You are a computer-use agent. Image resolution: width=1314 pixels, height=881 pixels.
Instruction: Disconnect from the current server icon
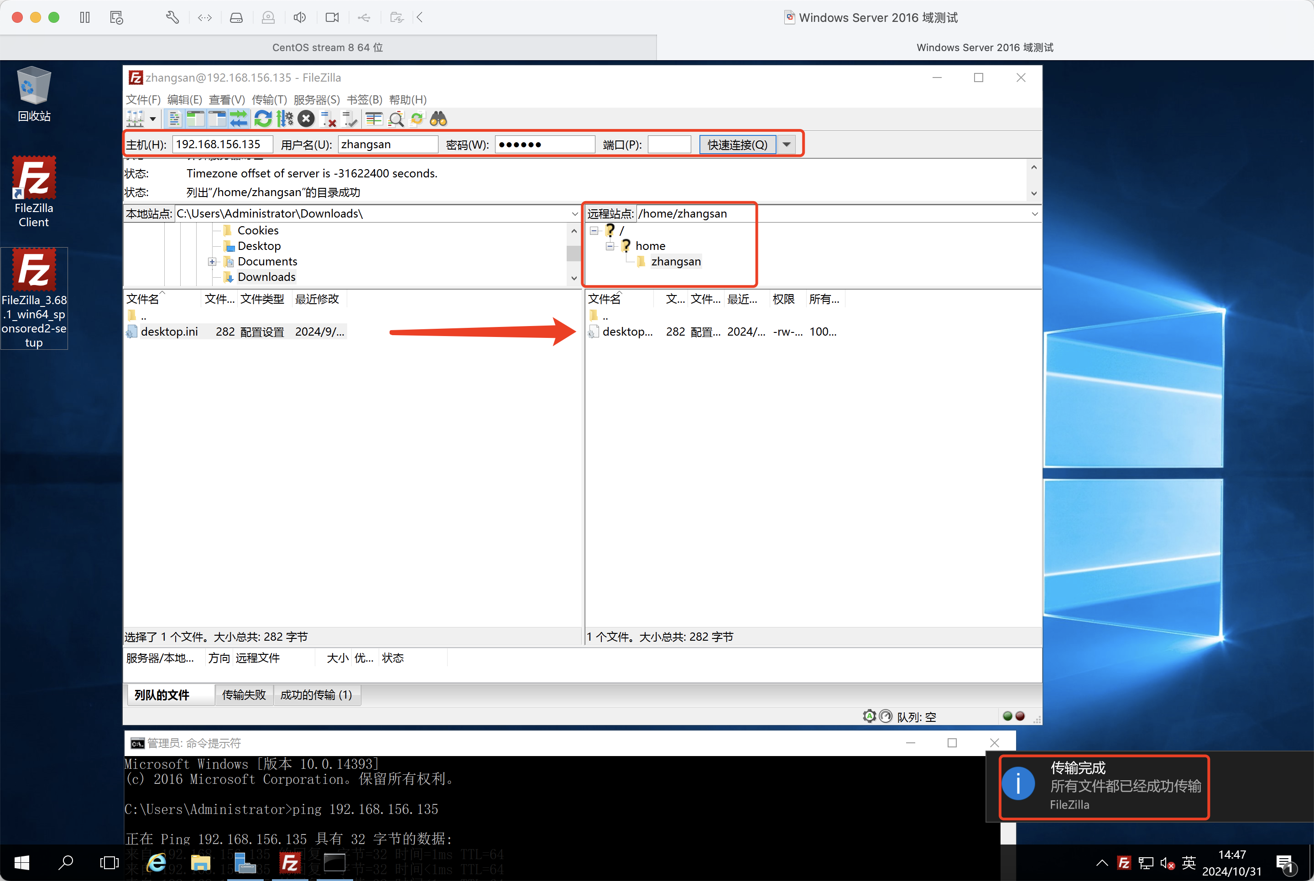(328, 119)
